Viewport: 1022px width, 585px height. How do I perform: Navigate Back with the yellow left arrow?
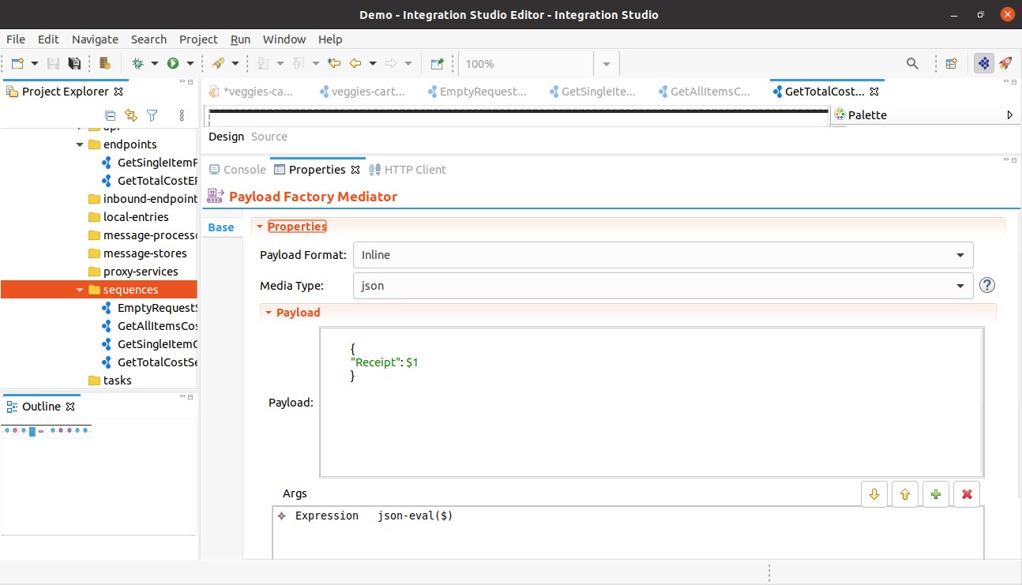355,64
